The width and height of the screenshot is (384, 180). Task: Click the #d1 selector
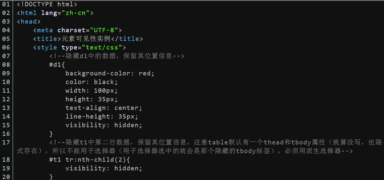(x=55, y=65)
